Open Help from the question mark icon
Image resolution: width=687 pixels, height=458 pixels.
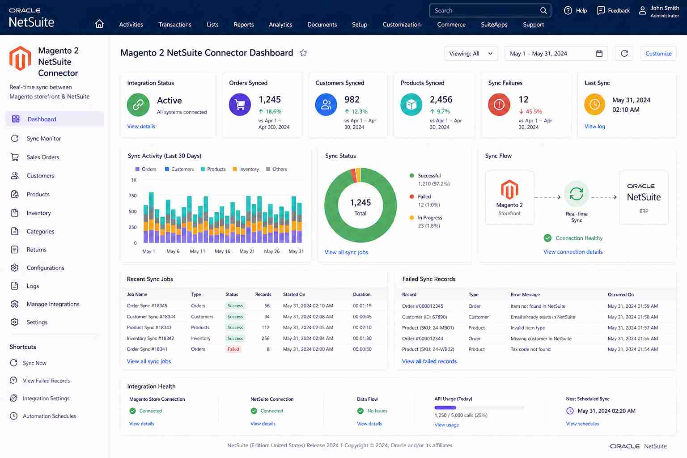pyautogui.click(x=568, y=11)
